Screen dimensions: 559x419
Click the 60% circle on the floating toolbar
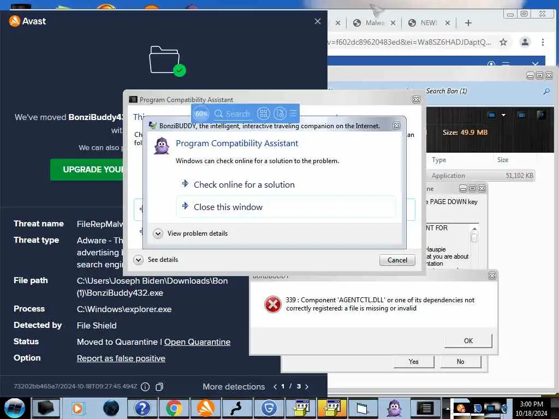click(201, 113)
